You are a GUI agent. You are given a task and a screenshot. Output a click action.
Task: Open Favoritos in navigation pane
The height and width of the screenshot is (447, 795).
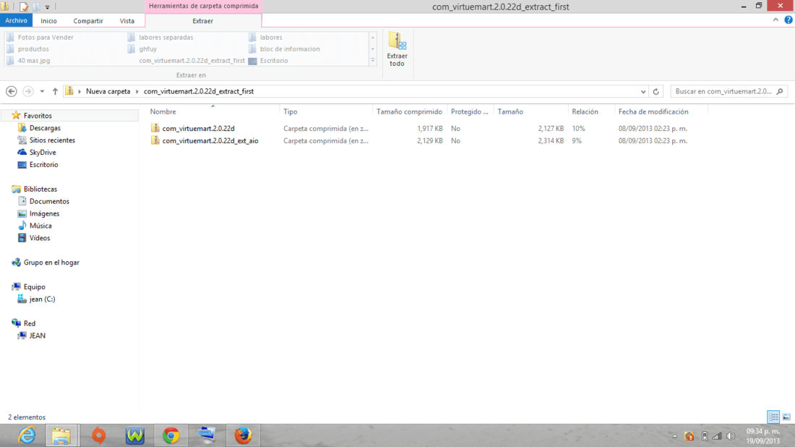(38, 116)
